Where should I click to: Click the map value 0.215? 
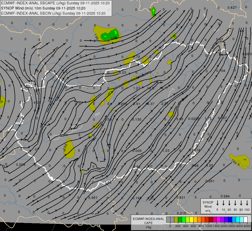pyautogui.click(x=181, y=213)
